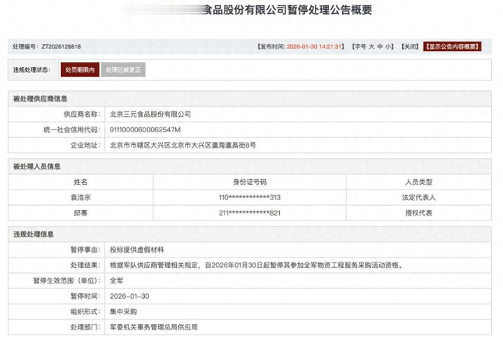Click department 军委机关事务管理总局供应局

click(x=154, y=327)
